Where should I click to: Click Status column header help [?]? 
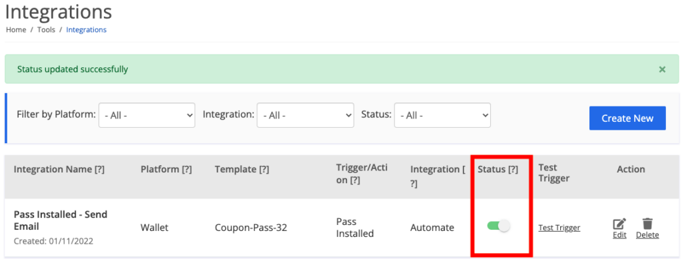coord(513,170)
